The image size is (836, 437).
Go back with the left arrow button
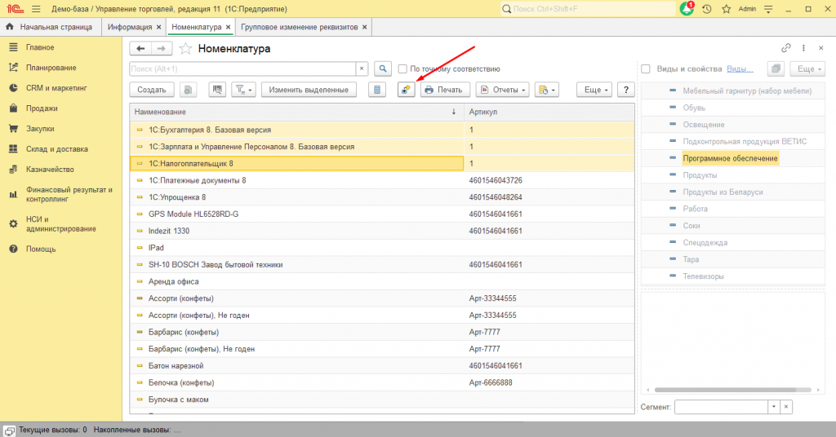point(140,48)
